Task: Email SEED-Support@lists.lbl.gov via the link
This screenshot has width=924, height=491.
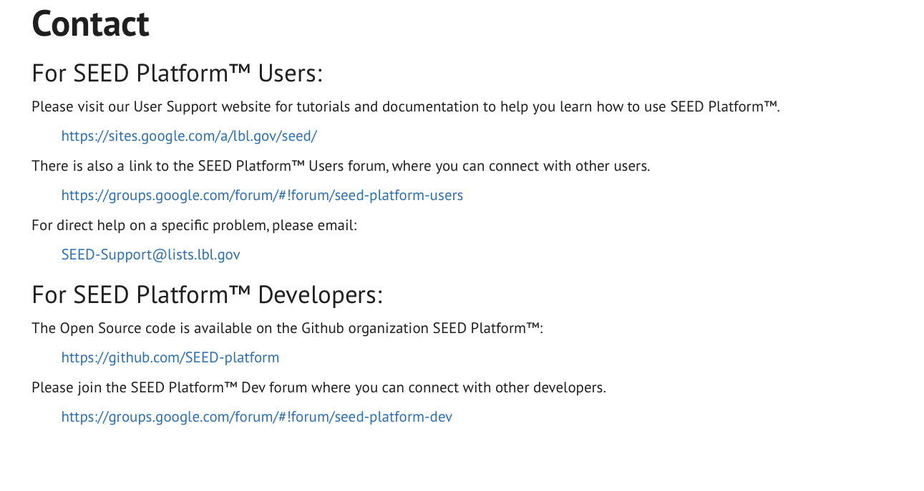Action: 150,254
